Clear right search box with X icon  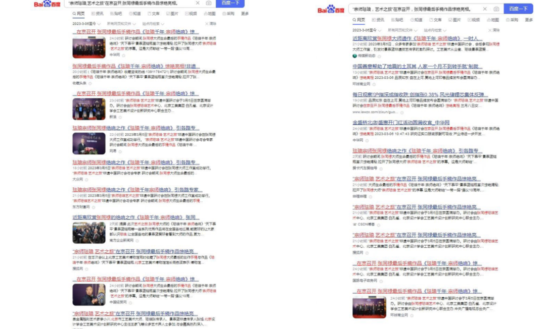(485, 9)
